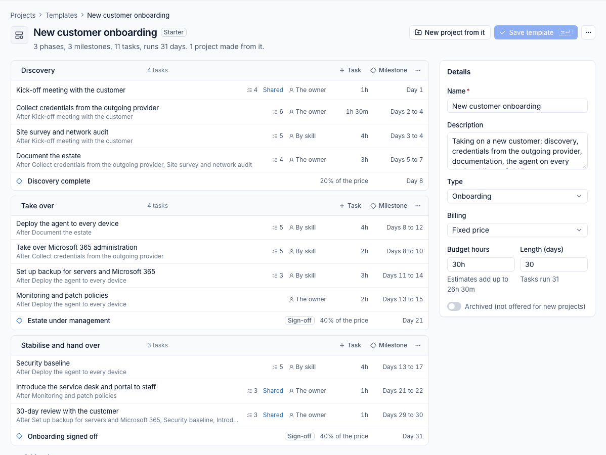Screen dimensions: 606x455
Task: Click By skill assignee on Deploy the agent row
Action: point(302,227)
